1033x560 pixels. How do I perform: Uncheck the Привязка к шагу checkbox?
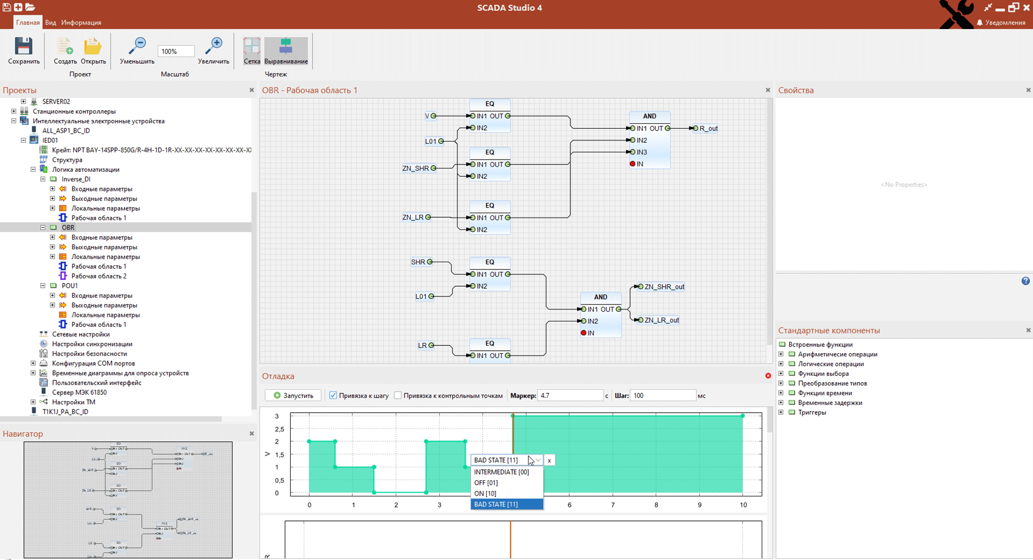click(333, 395)
